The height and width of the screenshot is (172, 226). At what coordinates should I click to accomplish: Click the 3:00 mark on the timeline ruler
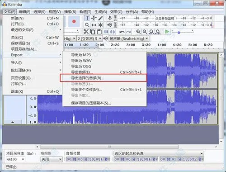click(131, 45)
